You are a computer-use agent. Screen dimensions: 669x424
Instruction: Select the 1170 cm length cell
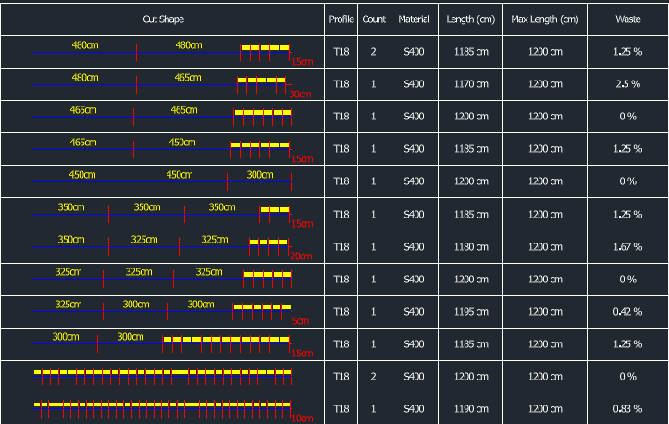[x=471, y=84]
